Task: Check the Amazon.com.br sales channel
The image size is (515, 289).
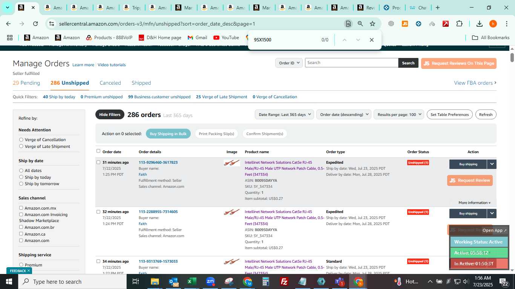Action: pyautogui.click(x=21, y=227)
